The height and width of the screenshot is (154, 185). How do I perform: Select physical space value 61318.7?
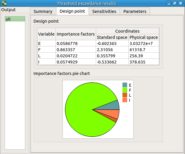click(144, 49)
